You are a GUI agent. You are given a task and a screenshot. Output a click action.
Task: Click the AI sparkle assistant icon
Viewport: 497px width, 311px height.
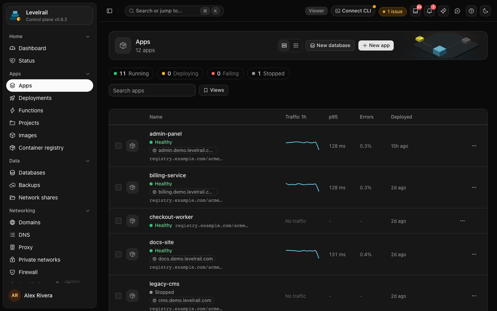[x=443, y=11]
